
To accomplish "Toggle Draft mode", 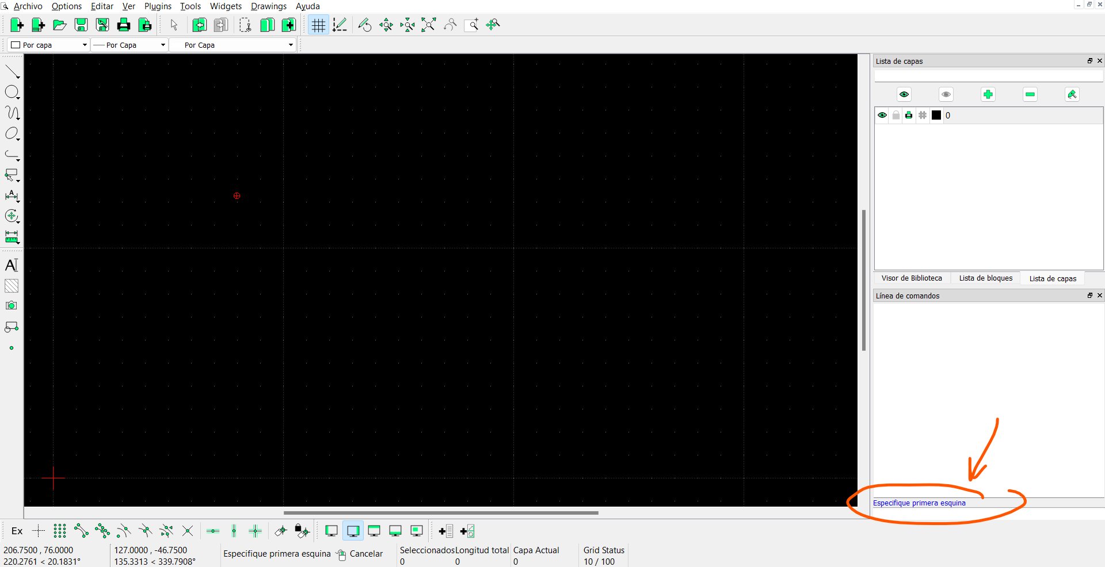I will 340,25.
